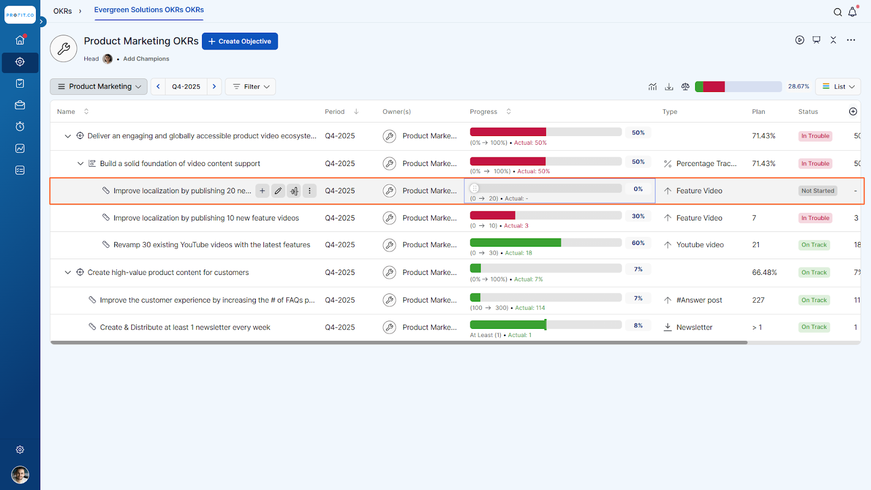Open the chart analytics sidebar icon
The height and width of the screenshot is (490, 871).
tap(20, 148)
